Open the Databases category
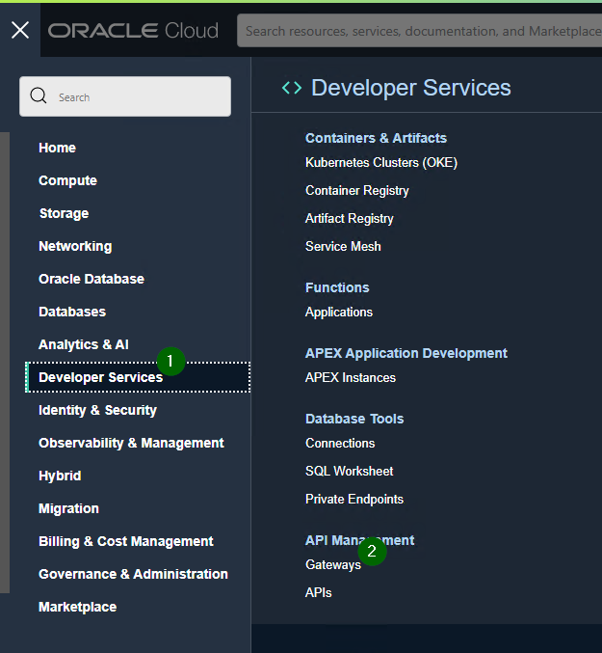 (x=72, y=312)
